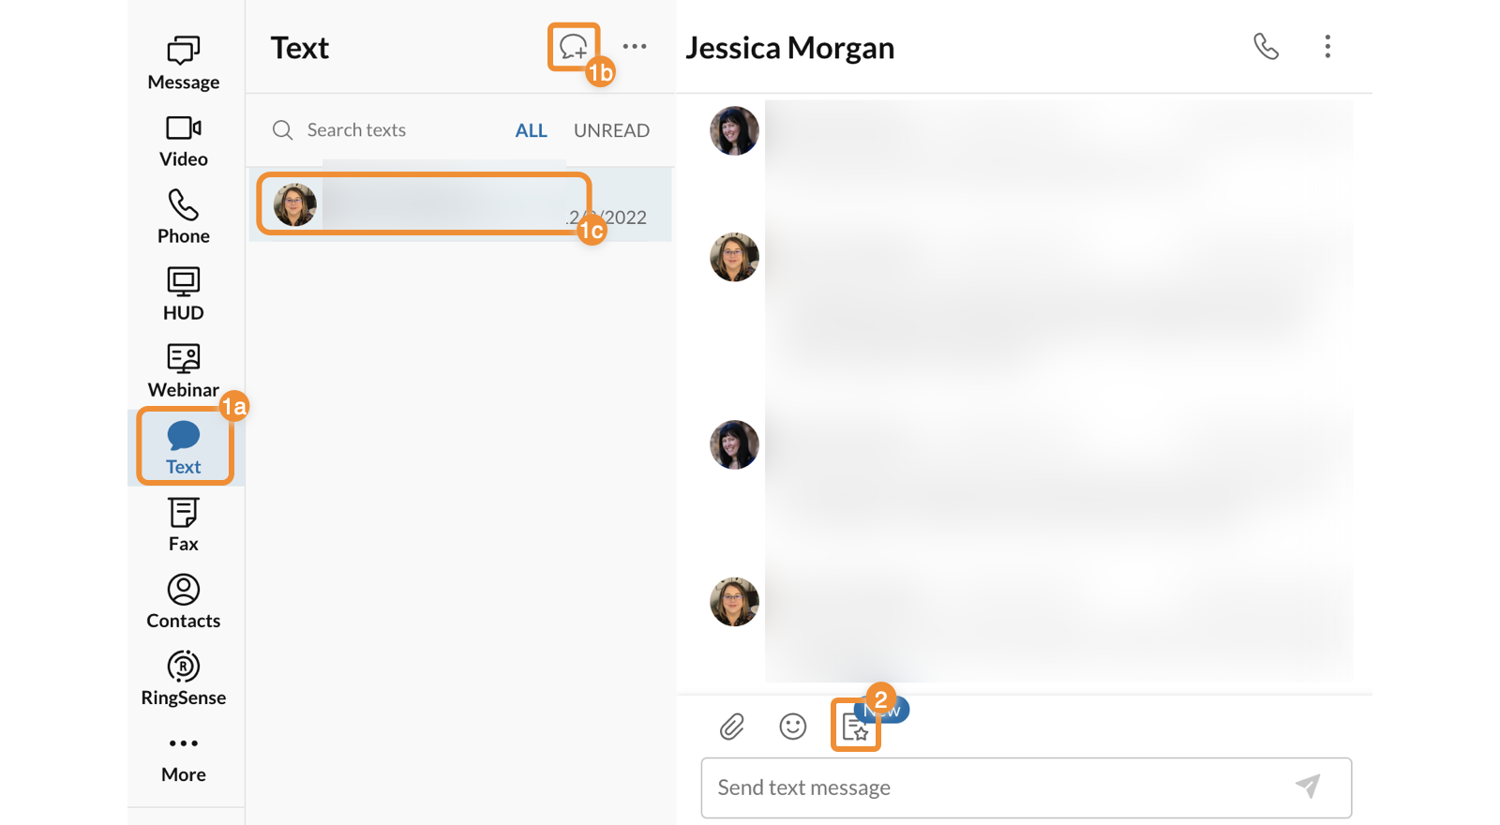The image size is (1500, 825).
Task: Attach a file with the paperclip
Action: [x=731, y=726]
